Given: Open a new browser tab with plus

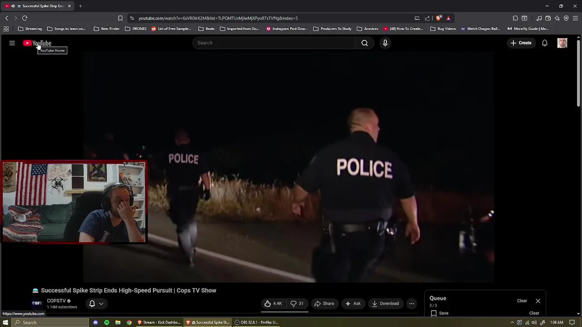Looking at the screenshot, I should [80, 6].
